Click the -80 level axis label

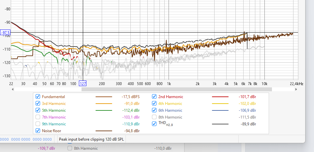pos(7,9)
